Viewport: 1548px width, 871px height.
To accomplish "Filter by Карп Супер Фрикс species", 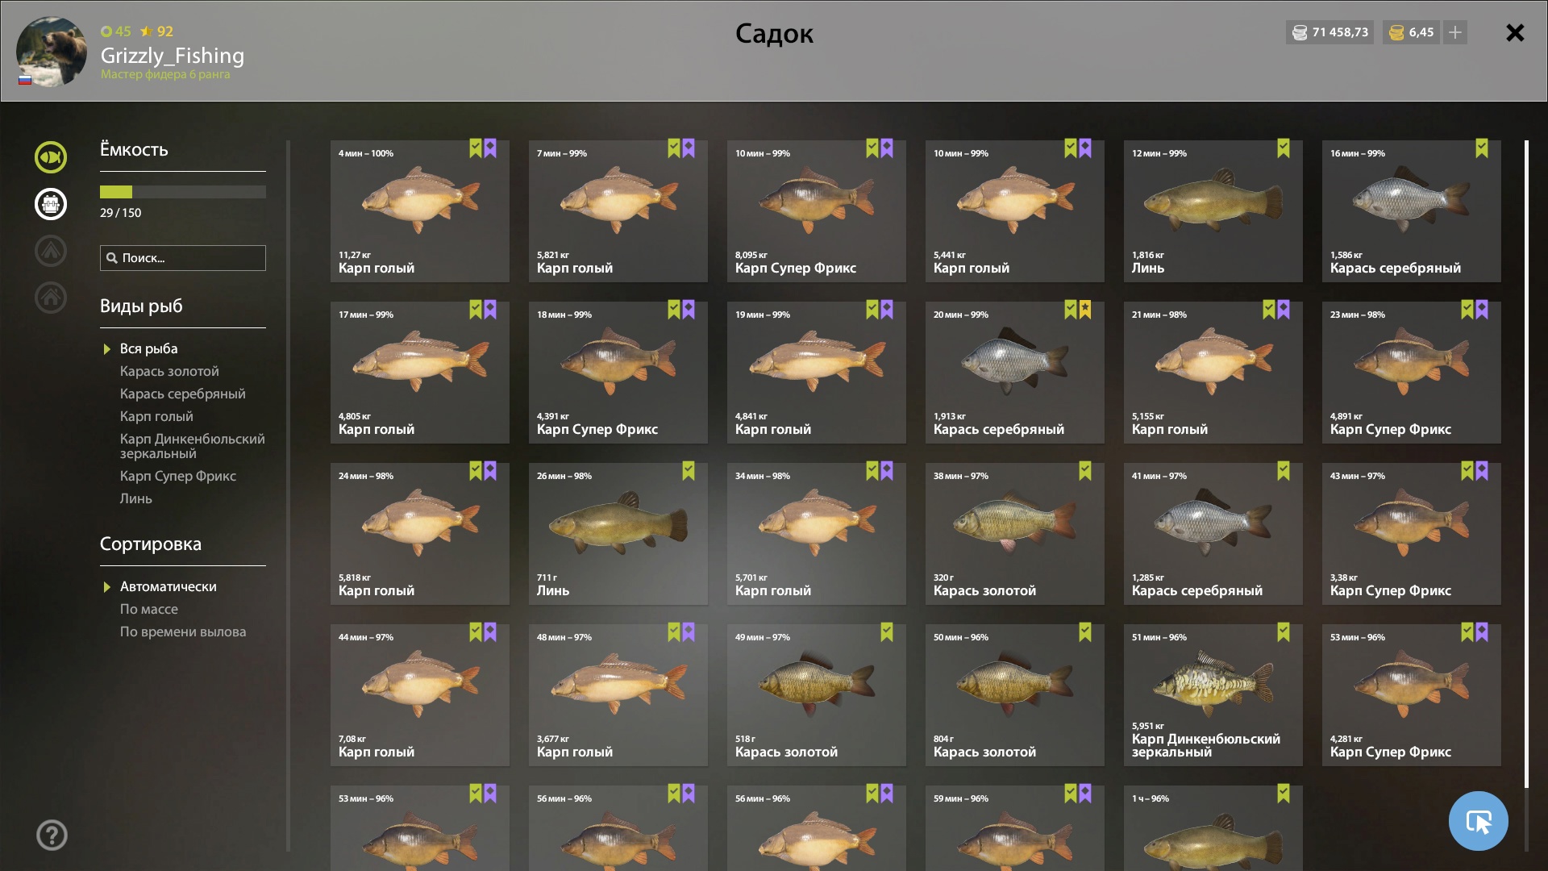I will point(178,476).
